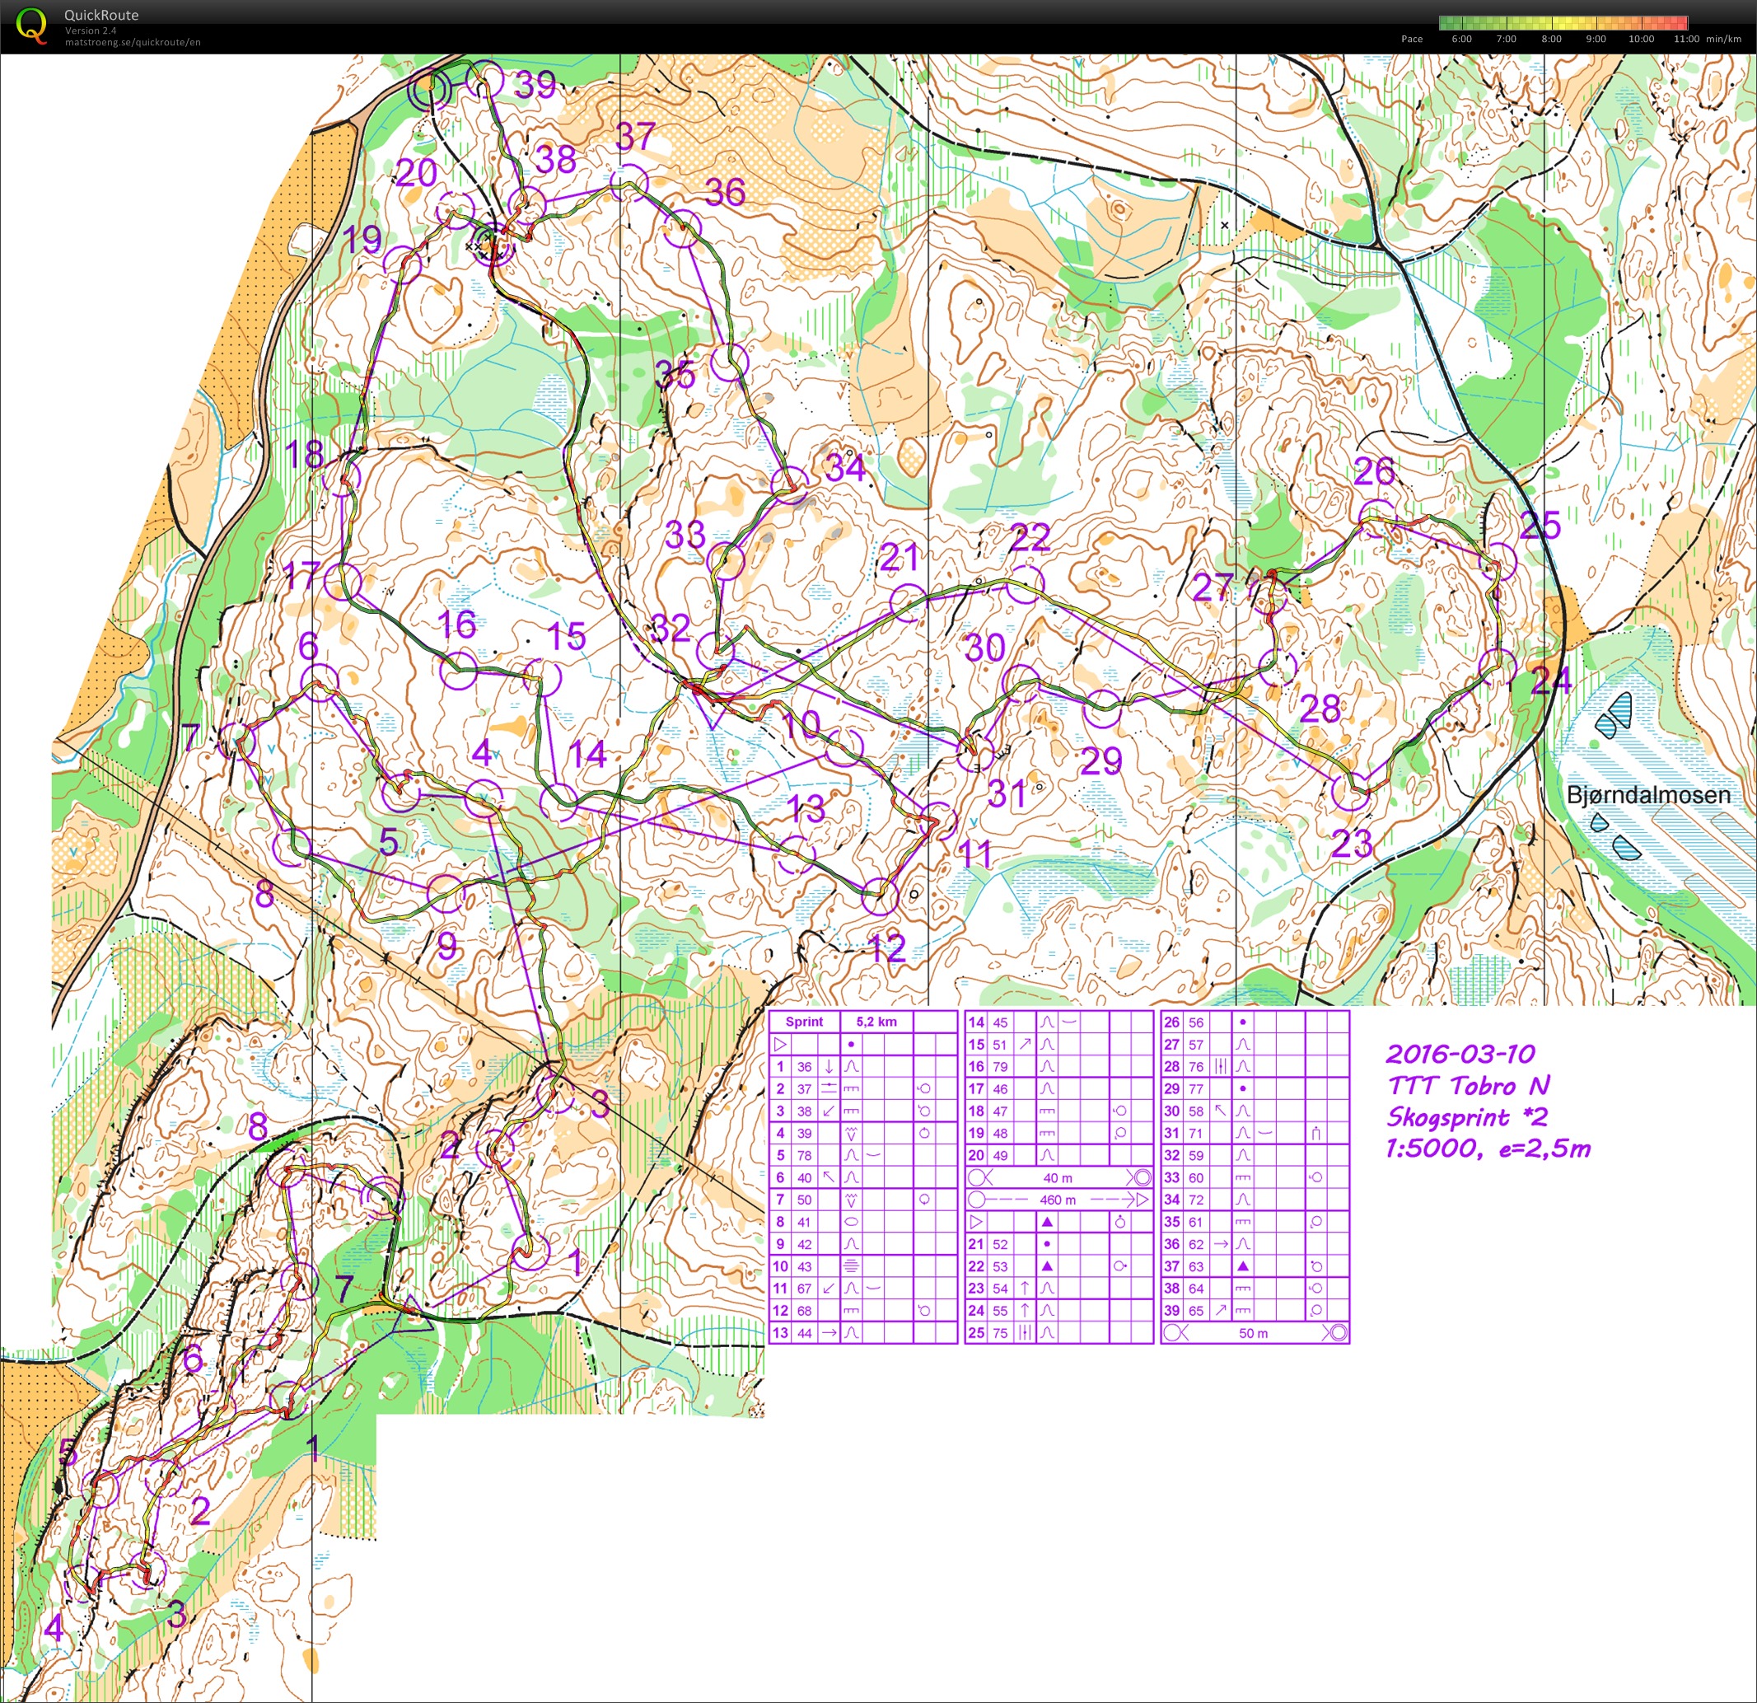This screenshot has width=1757, height=1703.
Task: Click the right arrow in table row 13
Action: [829, 1332]
